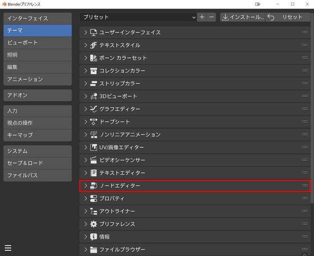Click the ストリップカラー strip icon
Image resolution: width=314 pixels, height=256 pixels.
coord(93,83)
